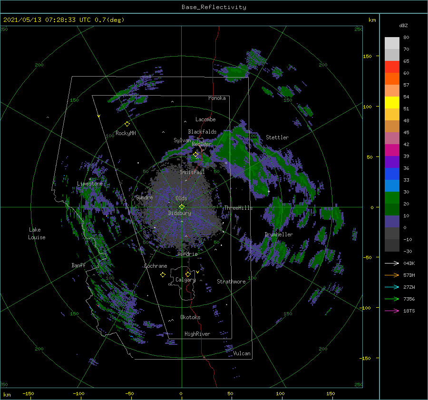This screenshot has height=400, width=428.
Task: Click the Airdrie city label
Action: tap(187, 254)
